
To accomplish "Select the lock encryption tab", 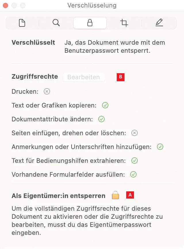I will click(90, 23).
